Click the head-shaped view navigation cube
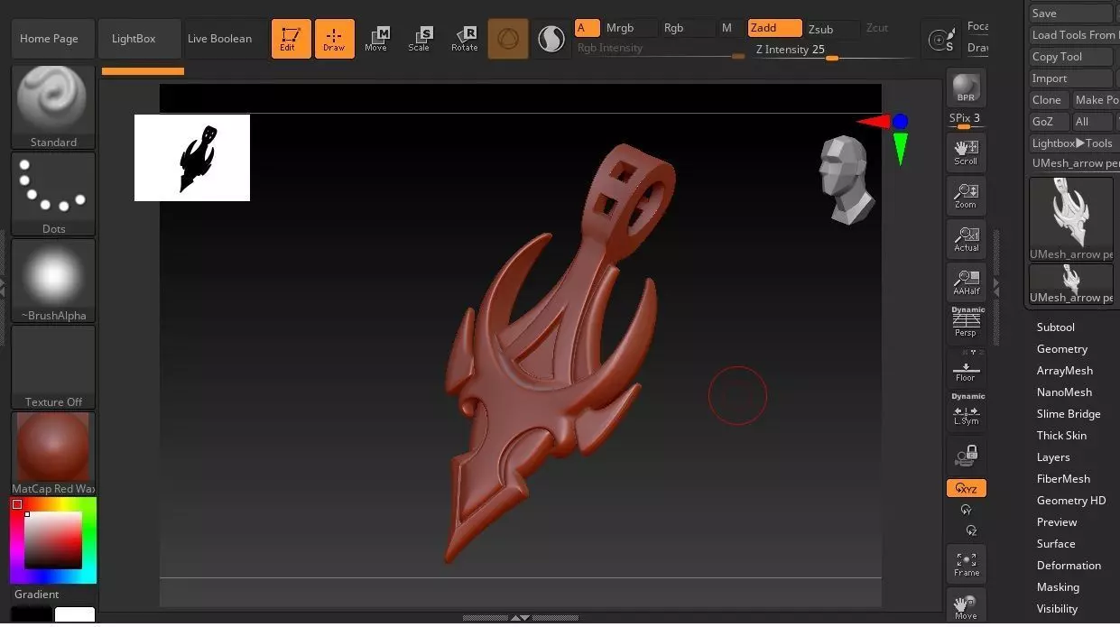This screenshot has height=627, width=1120. pos(847,180)
